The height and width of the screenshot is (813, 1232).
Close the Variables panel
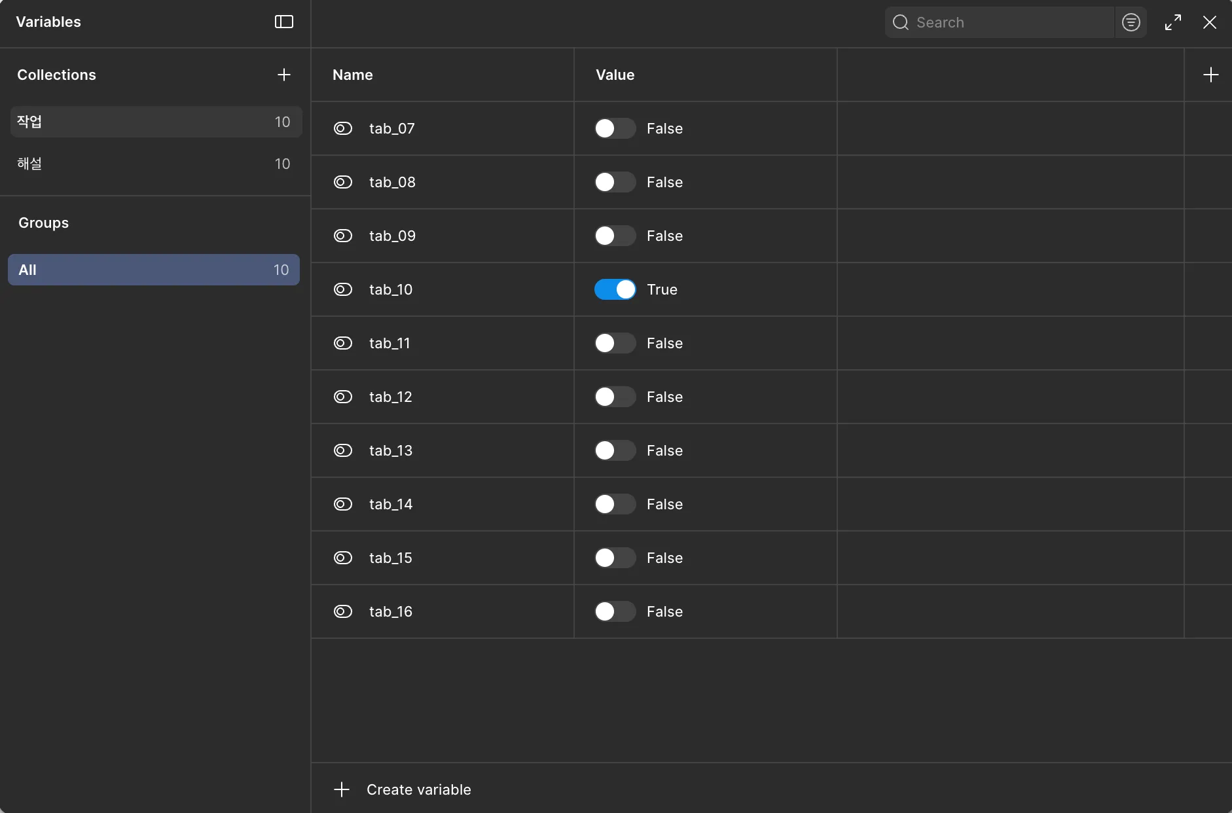(1210, 22)
